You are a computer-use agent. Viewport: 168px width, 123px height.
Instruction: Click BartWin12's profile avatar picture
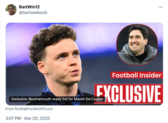11,10
